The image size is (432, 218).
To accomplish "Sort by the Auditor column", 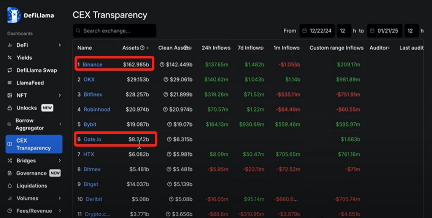I will click(380, 48).
